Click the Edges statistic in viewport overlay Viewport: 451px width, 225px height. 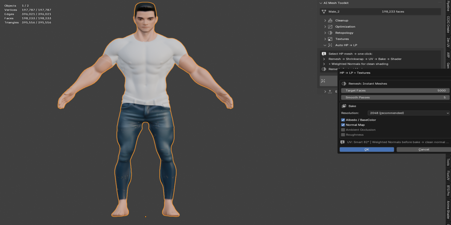[28, 14]
